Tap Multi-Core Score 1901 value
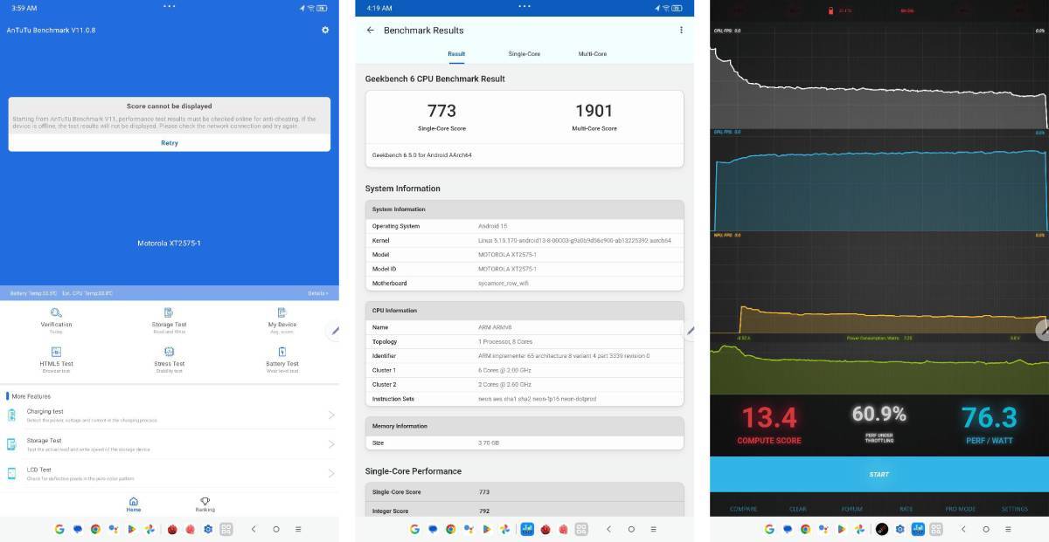 pos(594,111)
